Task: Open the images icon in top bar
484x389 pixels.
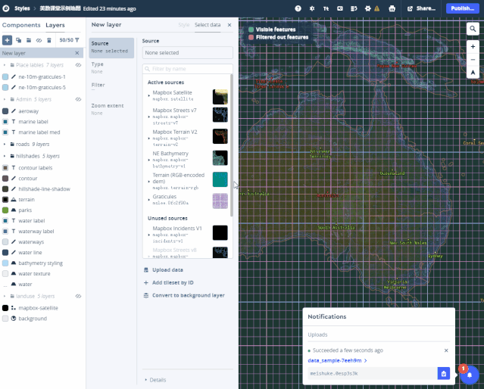Action: pyautogui.click(x=340, y=8)
